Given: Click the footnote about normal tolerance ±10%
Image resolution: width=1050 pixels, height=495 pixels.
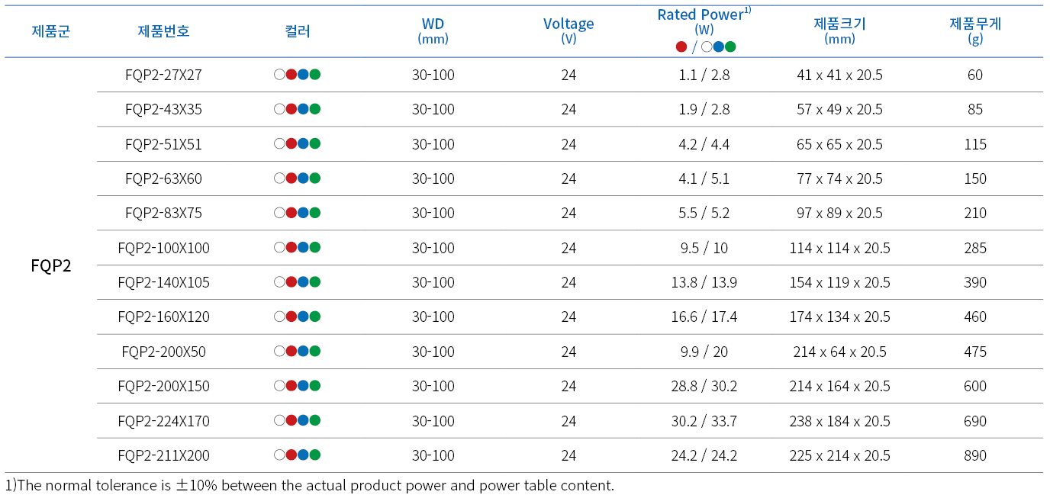Looking at the screenshot, I should pyautogui.click(x=309, y=485).
